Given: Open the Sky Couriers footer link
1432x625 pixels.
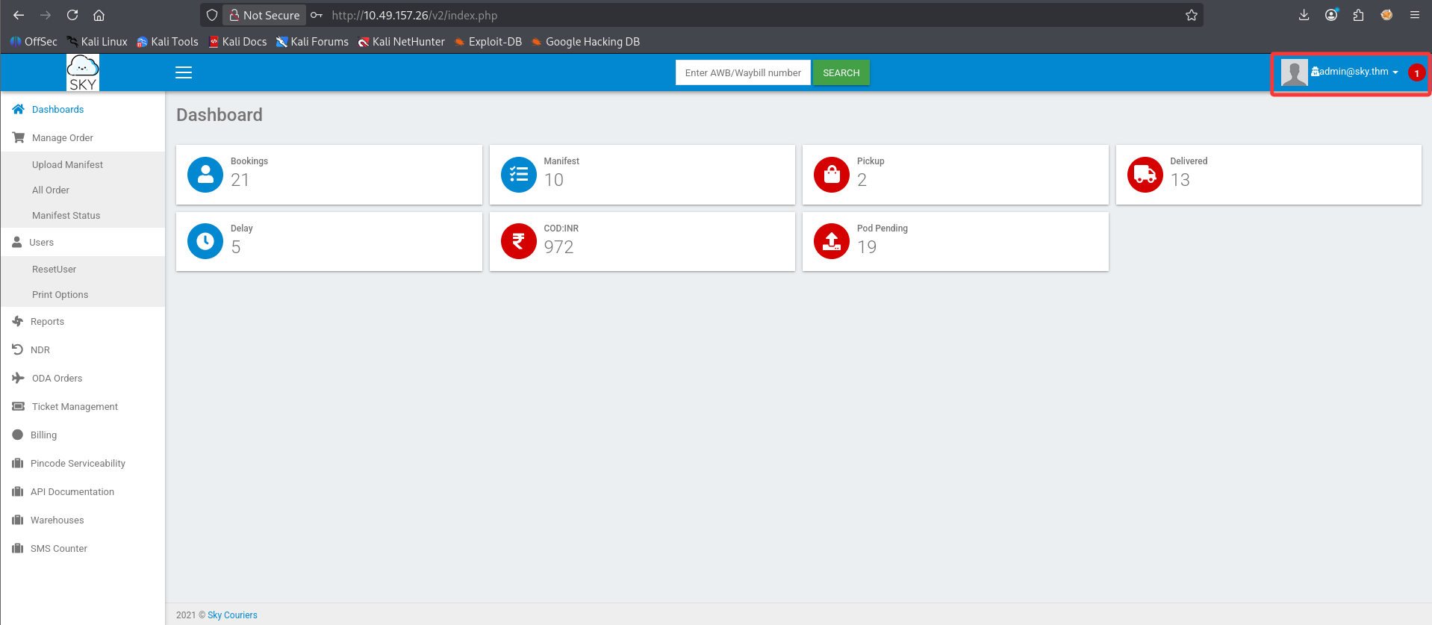Looking at the screenshot, I should coord(232,615).
